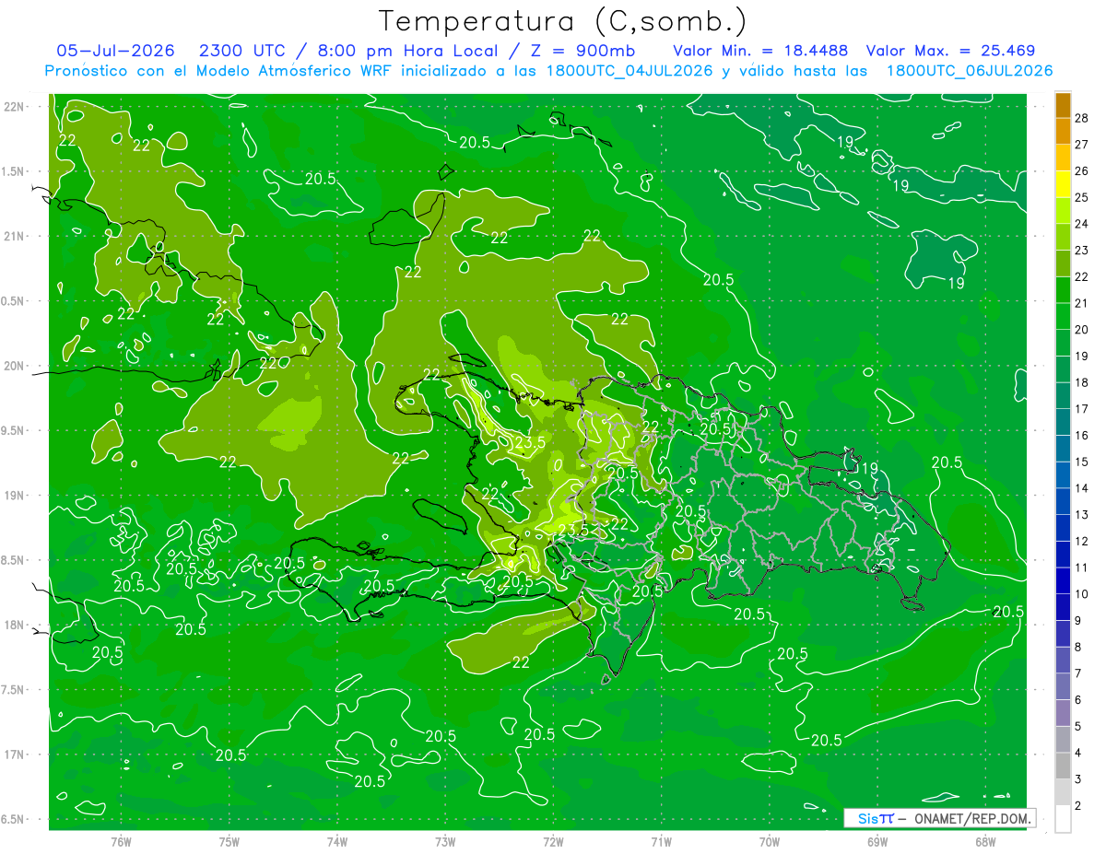The width and height of the screenshot is (1106, 854).
Task: Pick the light gray swatch beside label 3
Action: click(1063, 792)
